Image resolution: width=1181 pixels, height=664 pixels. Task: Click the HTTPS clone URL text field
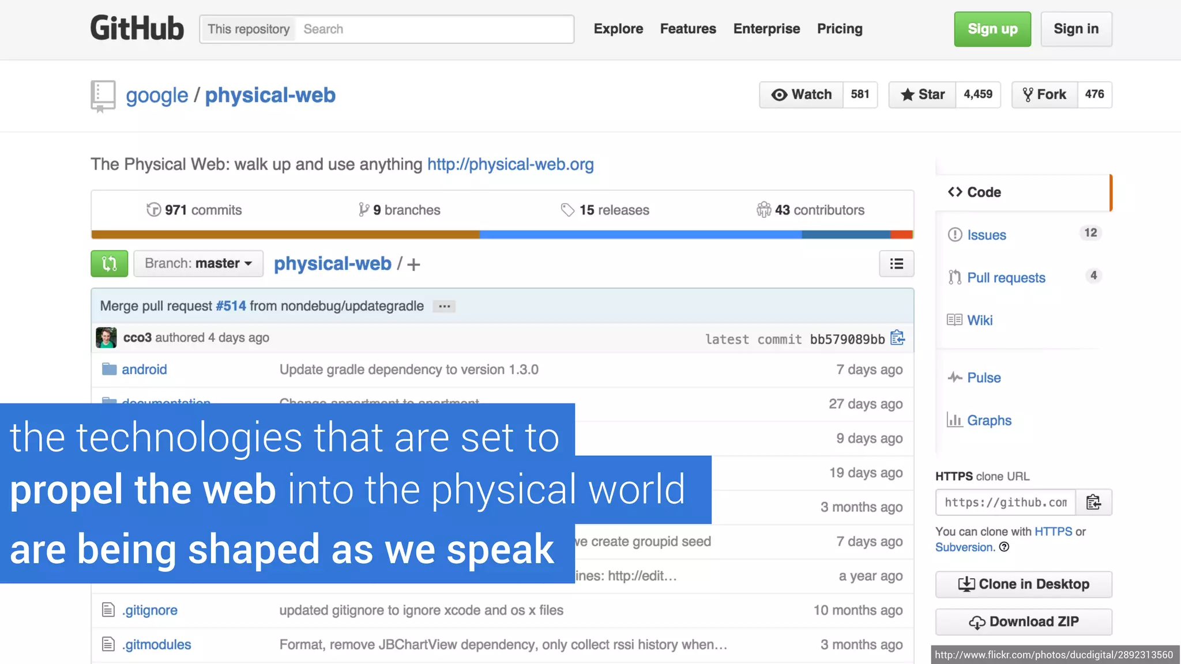[1006, 502]
